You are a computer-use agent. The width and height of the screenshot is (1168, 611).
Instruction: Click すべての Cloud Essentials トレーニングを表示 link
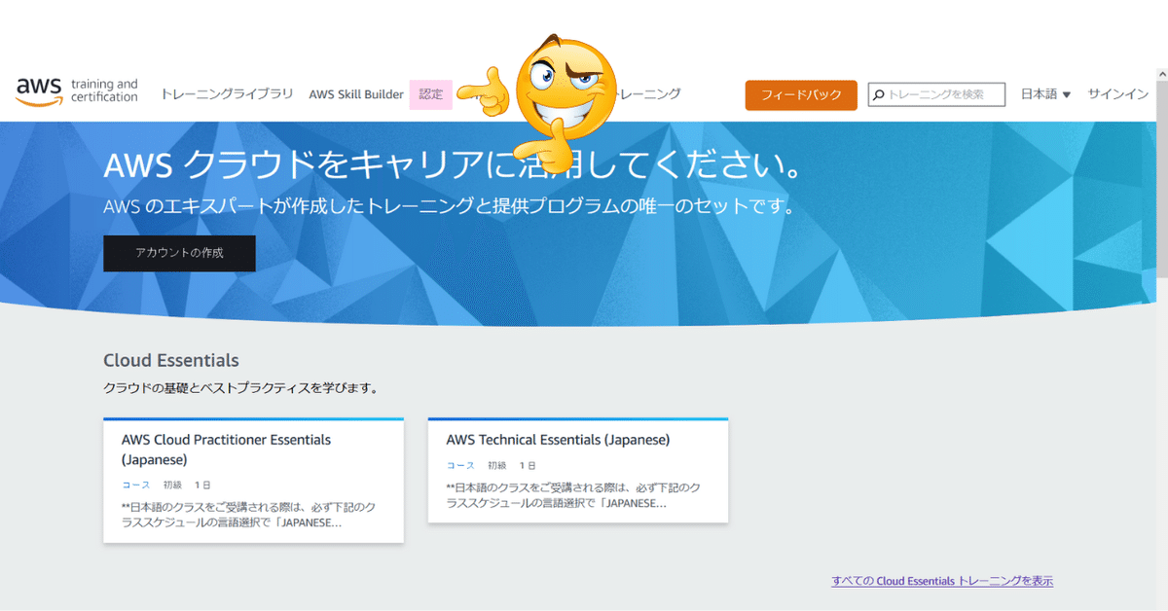pos(942,581)
